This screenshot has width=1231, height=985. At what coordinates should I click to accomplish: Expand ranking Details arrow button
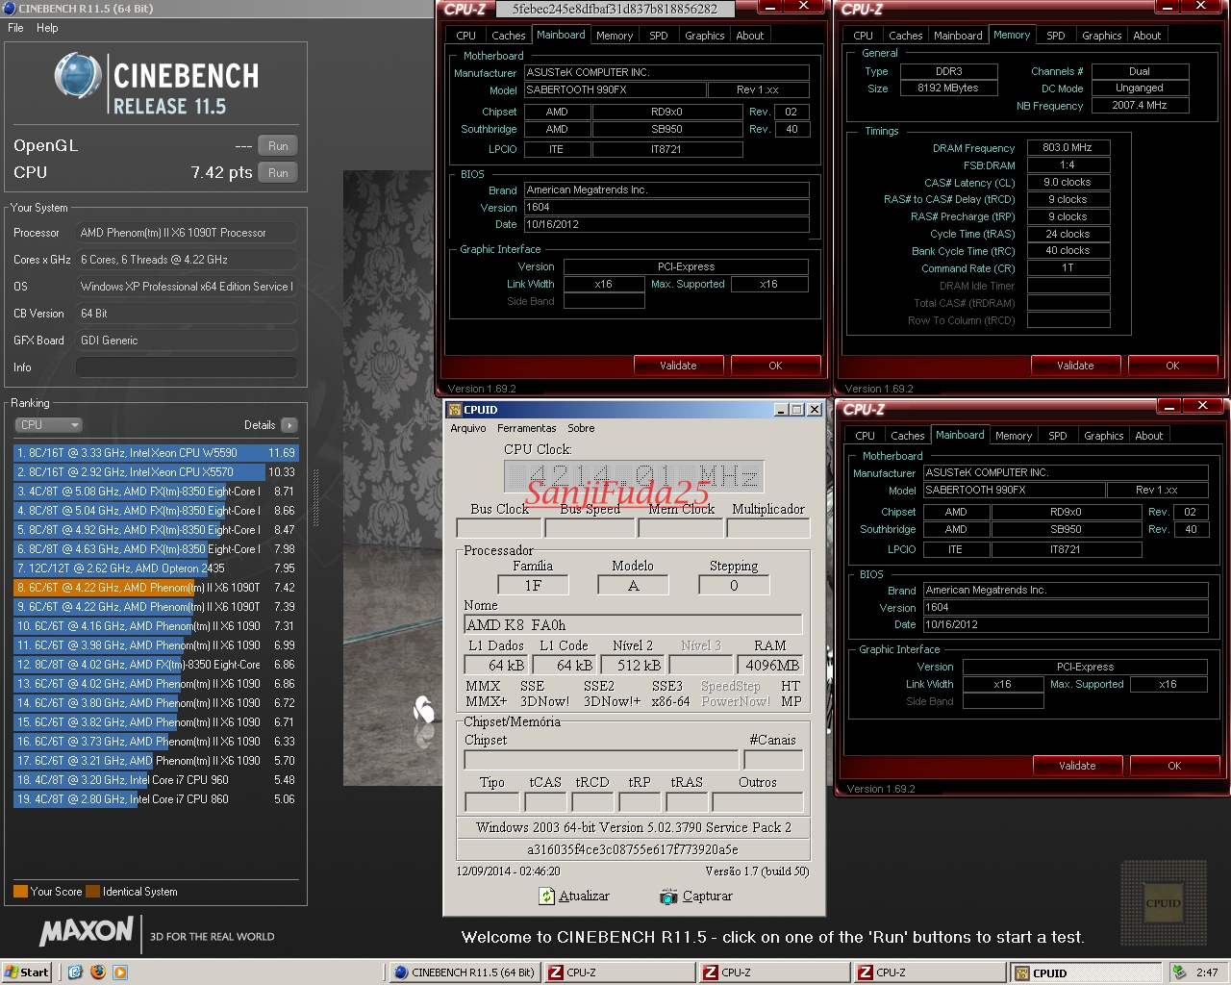tap(289, 425)
